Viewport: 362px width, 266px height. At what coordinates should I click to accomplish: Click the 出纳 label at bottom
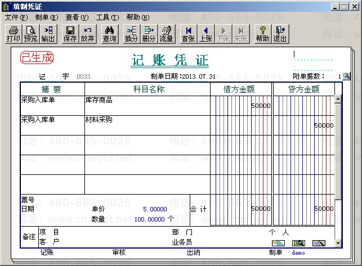point(194,253)
